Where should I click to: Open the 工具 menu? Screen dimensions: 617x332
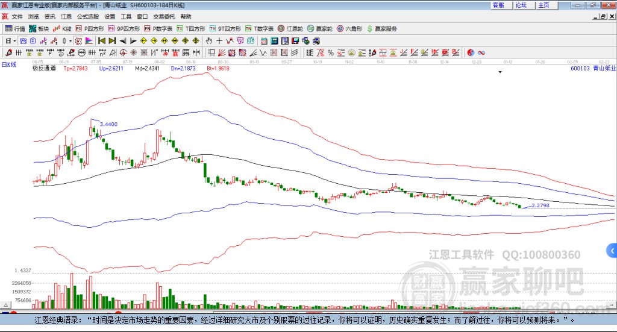tap(126, 16)
